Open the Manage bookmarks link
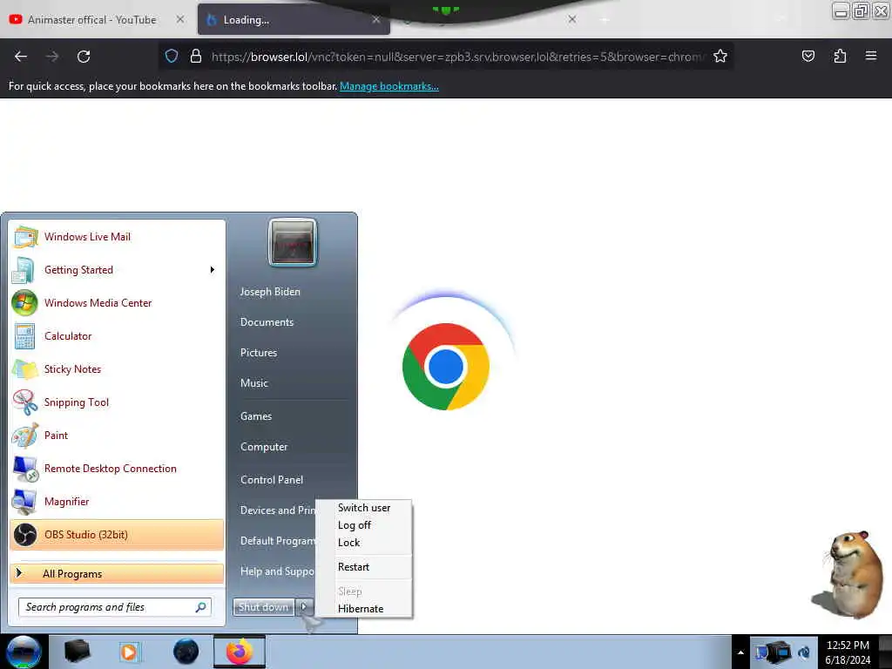The width and height of the screenshot is (892, 669). click(389, 86)
